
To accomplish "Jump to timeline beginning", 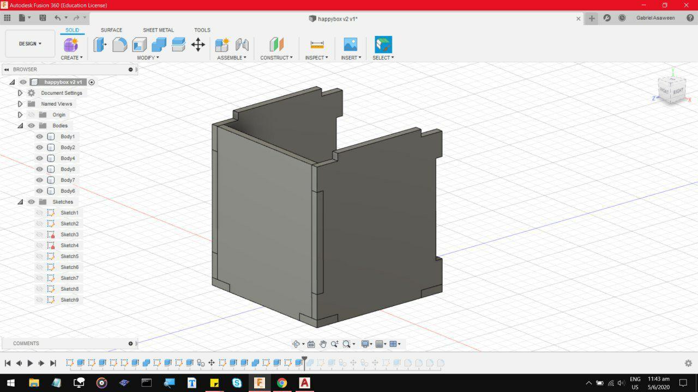I will (x=8, y=363).
